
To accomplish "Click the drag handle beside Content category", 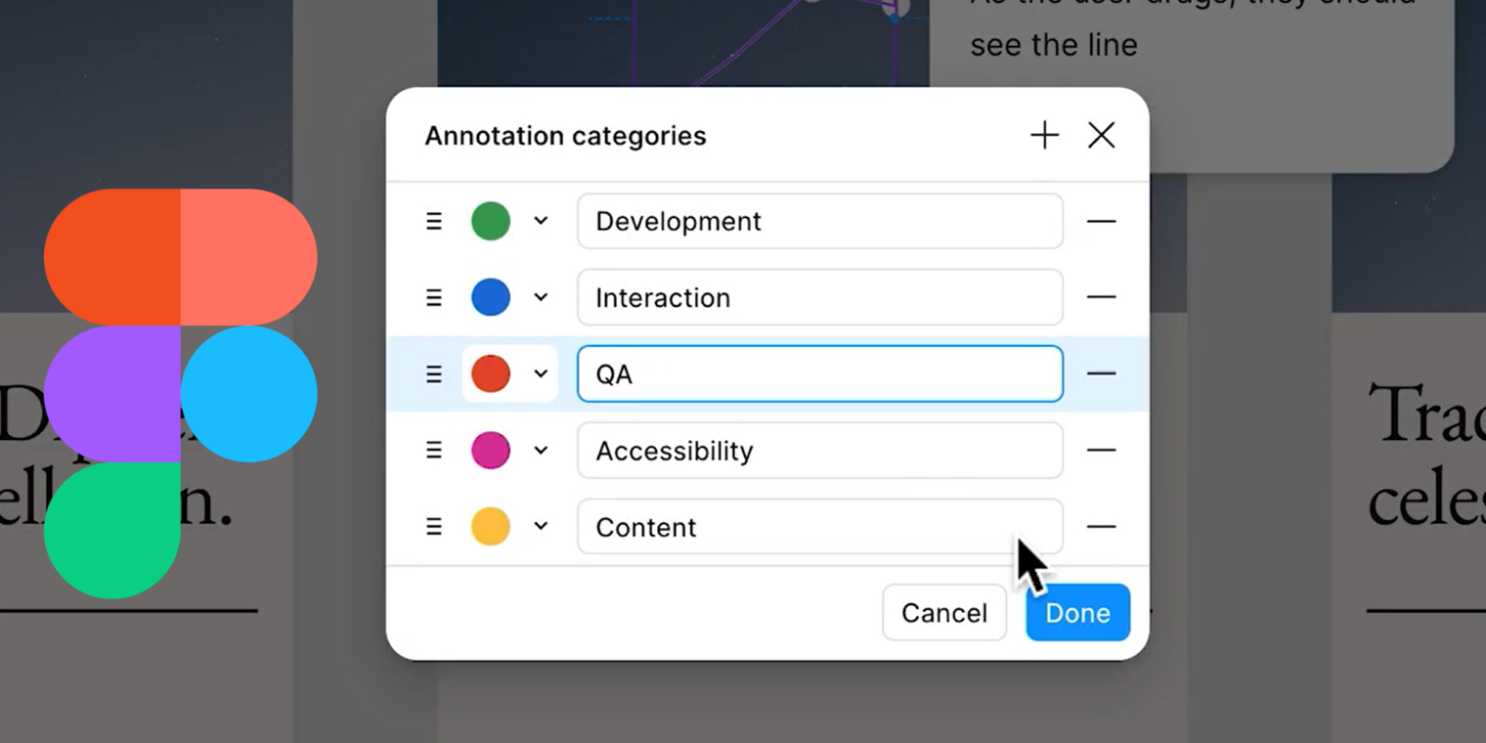I will (434, 526).
